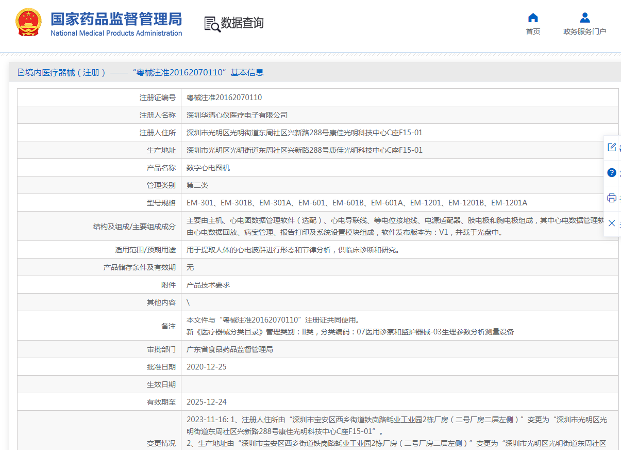This screenshot has width=621, height=450.
Task: Click the 产品储存条件及有效期 label
Action: coord(140,267)
